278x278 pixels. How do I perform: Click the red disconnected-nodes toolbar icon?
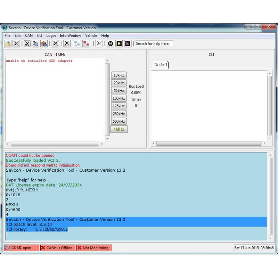tap(86, 43)
